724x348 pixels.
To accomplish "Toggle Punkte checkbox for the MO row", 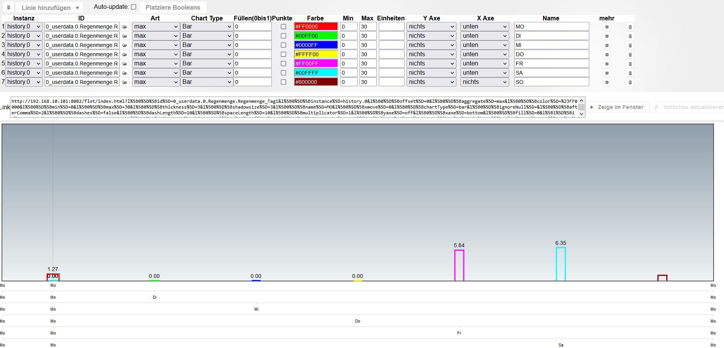I will 283,27.
